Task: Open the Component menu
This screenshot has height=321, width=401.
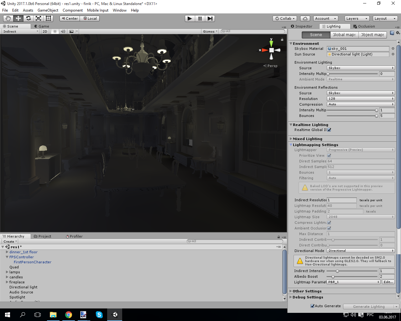Action: [73, 10]
